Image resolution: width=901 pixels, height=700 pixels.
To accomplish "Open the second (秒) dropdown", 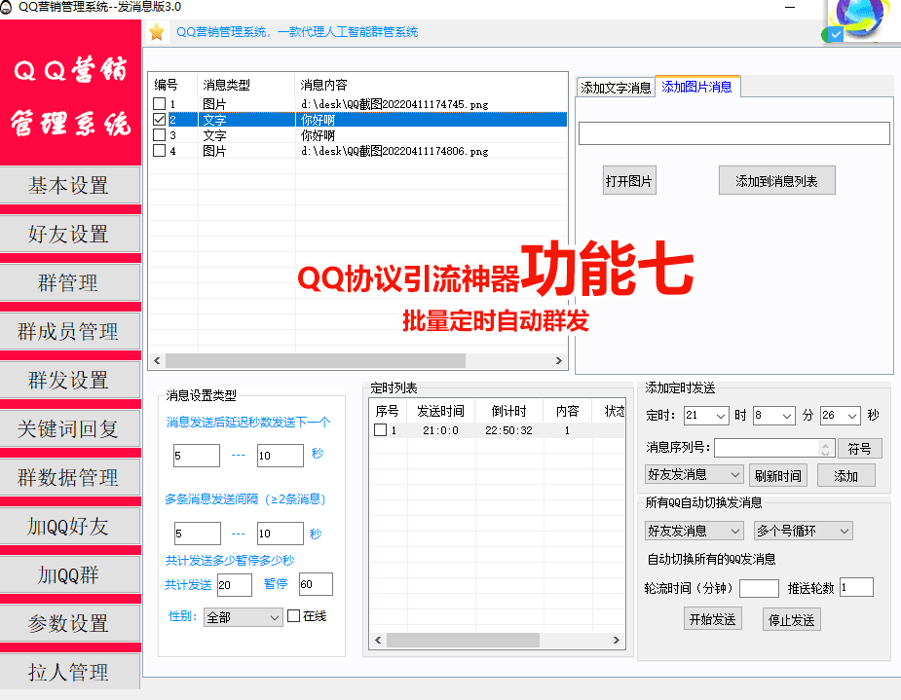I will tap(852, 416).
